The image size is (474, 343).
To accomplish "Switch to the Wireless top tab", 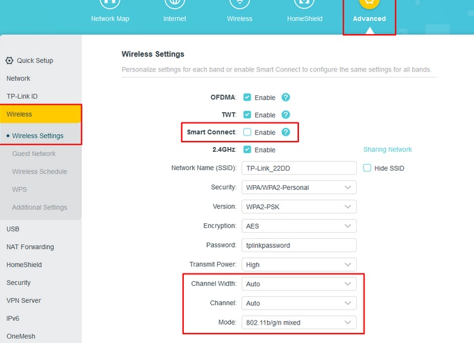I will coord(240,12).
